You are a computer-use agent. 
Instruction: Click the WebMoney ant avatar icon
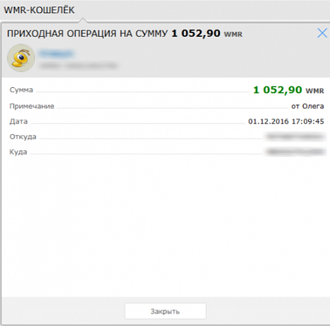[x=21, y=58]
